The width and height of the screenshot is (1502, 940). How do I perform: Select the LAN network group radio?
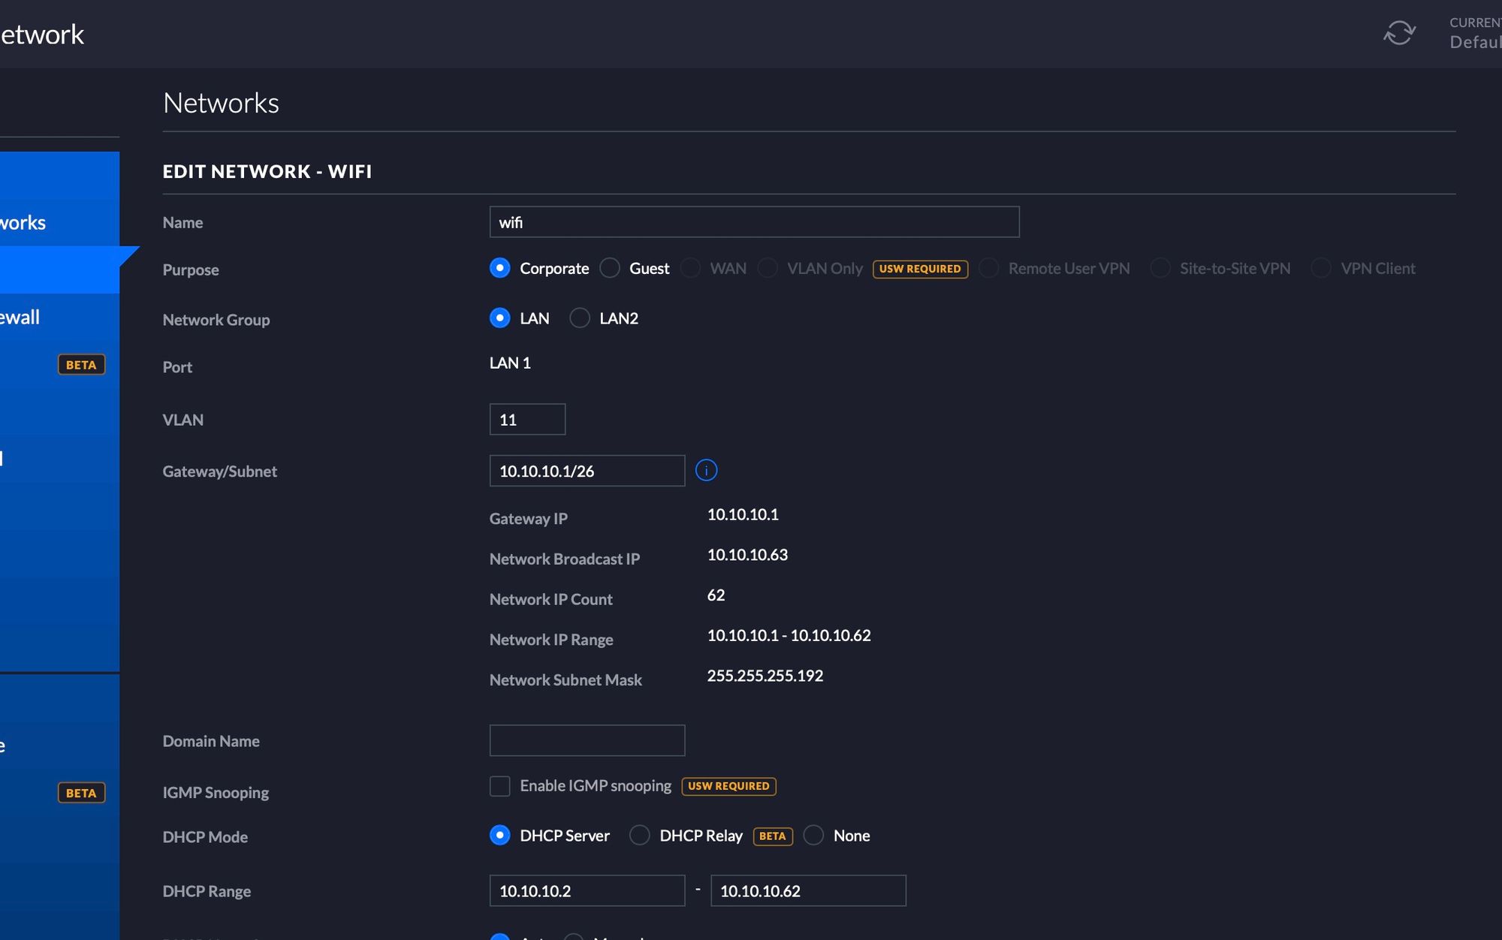point(499,318)
